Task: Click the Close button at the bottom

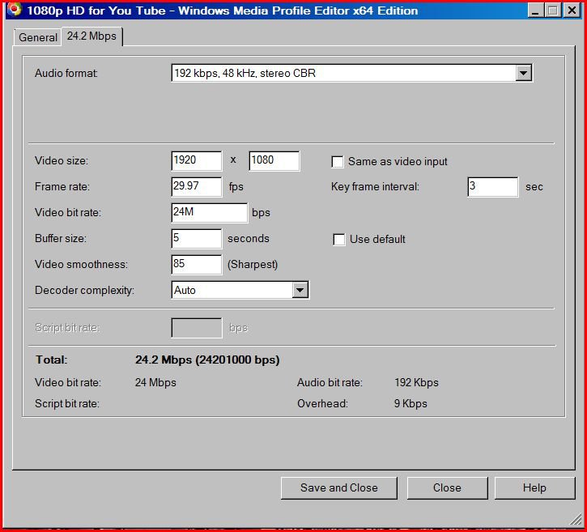Action: click(x=446, y=487)
